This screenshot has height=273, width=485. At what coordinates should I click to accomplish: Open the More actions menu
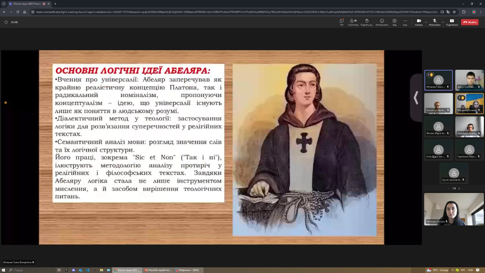click(x=405, y=22)
